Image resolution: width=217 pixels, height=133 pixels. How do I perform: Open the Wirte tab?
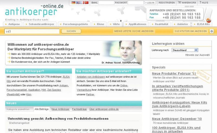point(115,24)
